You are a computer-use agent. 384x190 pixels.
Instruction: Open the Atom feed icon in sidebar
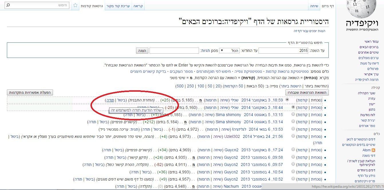tap(373, 150)
